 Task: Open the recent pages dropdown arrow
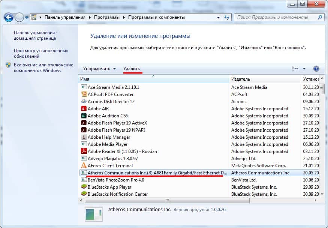click(27, 18)
